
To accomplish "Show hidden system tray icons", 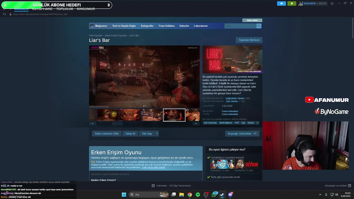I will (320, 195).
